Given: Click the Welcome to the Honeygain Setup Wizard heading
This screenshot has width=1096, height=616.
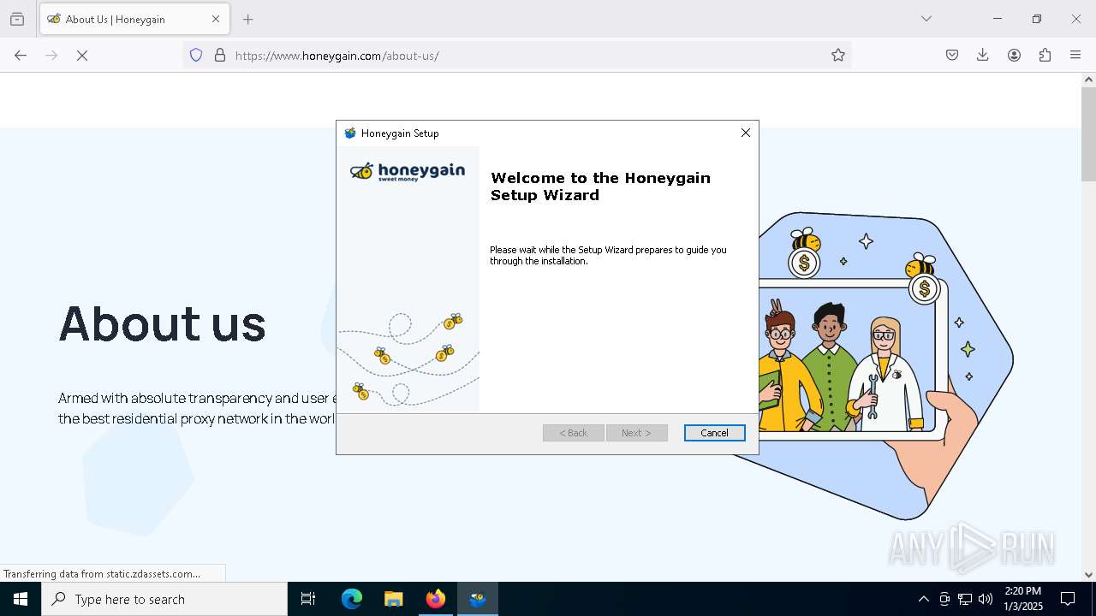Looking at the screenshot, I should [600, 187].
